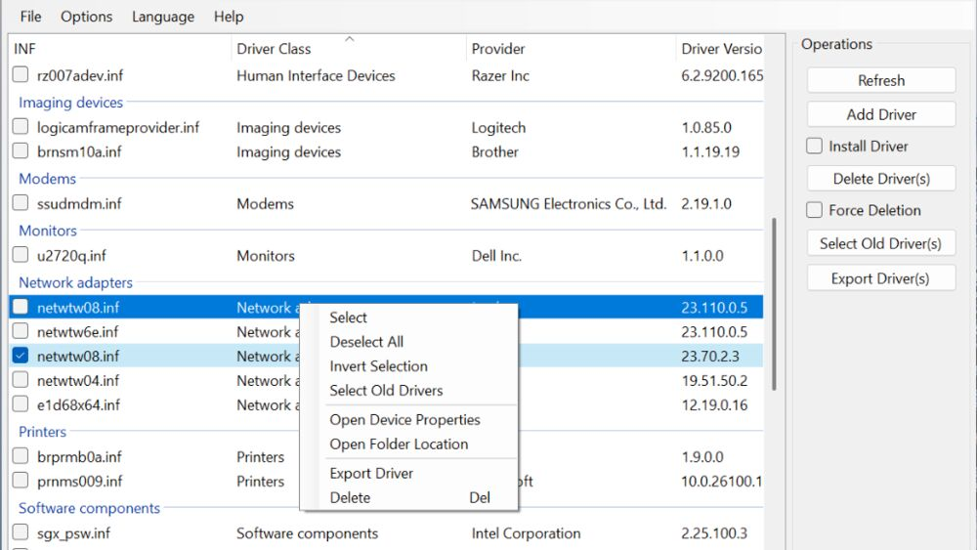
Task: Check the logicamframeprovider.inf checkbox
Action: [x=21, y=126]
